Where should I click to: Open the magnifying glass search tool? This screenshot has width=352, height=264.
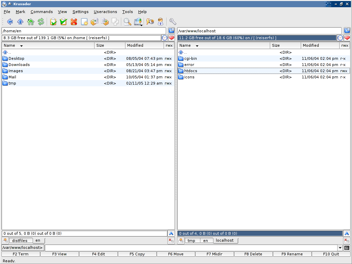(127, 22)
